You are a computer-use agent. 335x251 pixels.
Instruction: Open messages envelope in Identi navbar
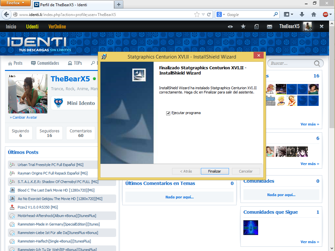coord(270,27)
